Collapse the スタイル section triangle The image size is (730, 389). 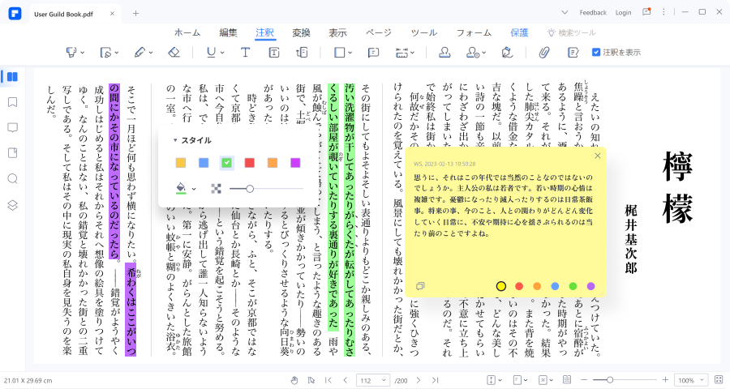point(175,140)
